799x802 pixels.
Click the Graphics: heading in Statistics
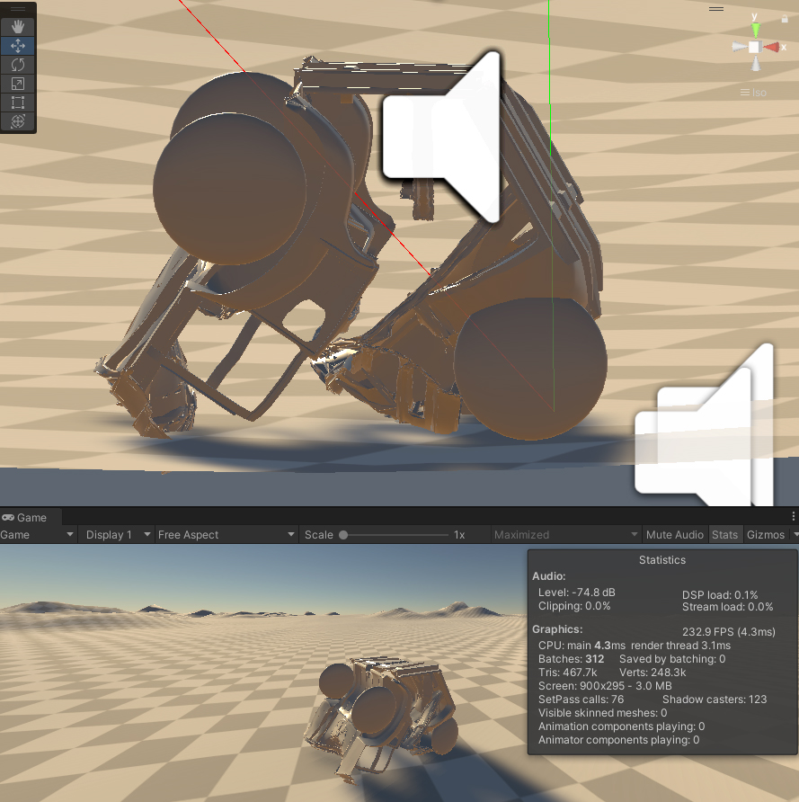pyautogui.click(x=557, y=629)
